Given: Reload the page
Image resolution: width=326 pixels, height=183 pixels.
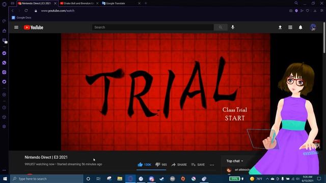Looking at the screenshot, I should (26, 11).
